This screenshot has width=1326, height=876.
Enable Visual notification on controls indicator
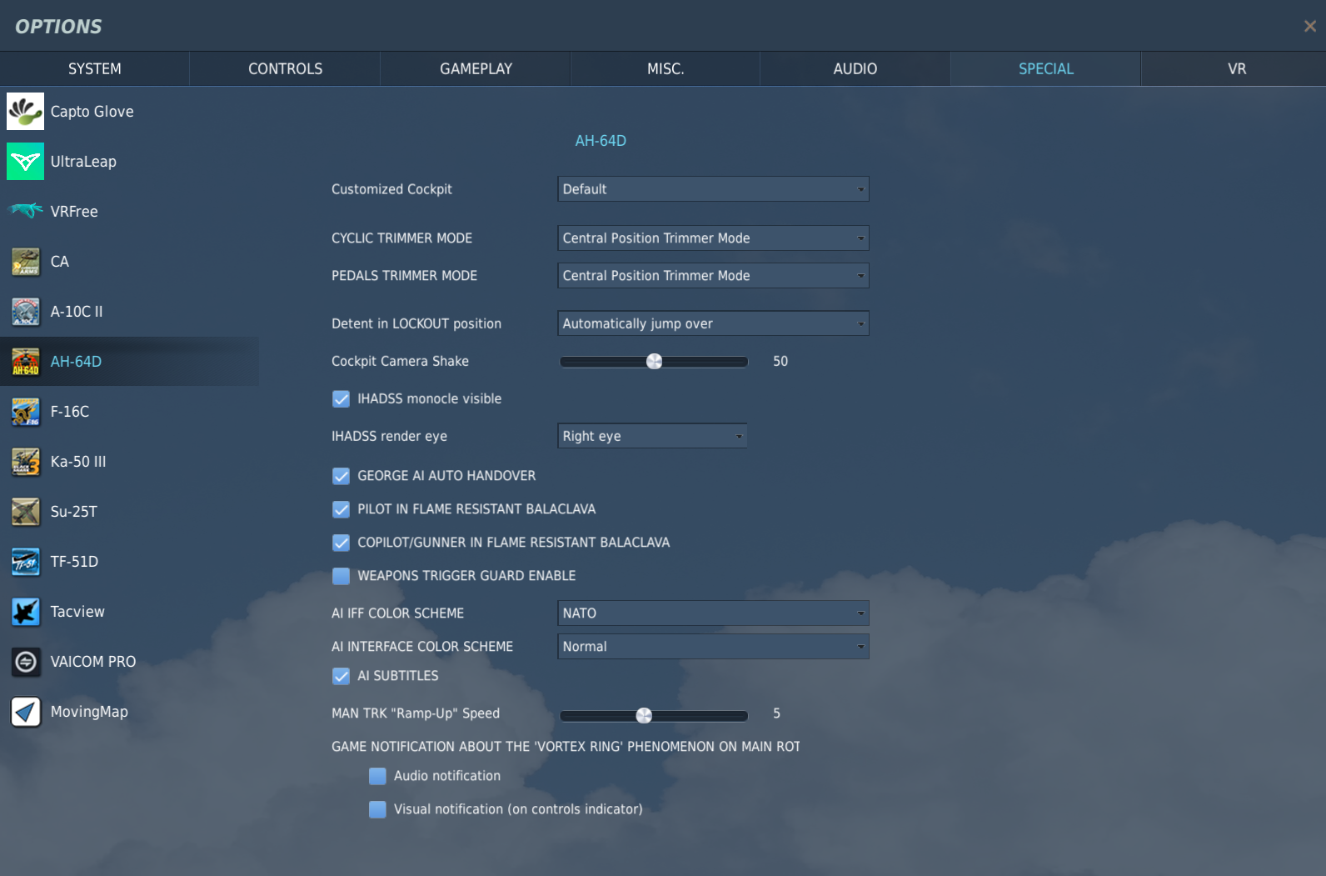click(378, 809)
